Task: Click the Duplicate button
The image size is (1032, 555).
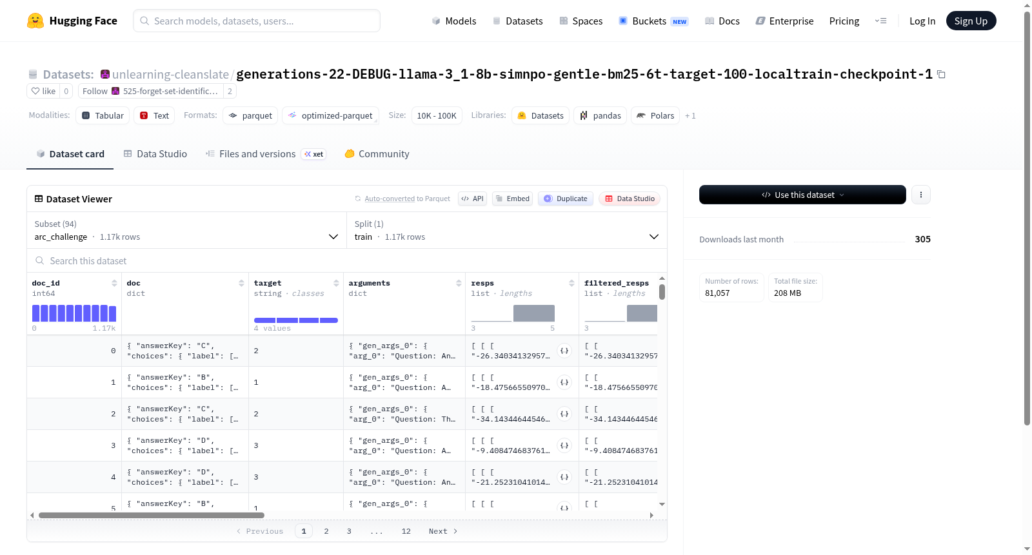Action: coord(566,199)
